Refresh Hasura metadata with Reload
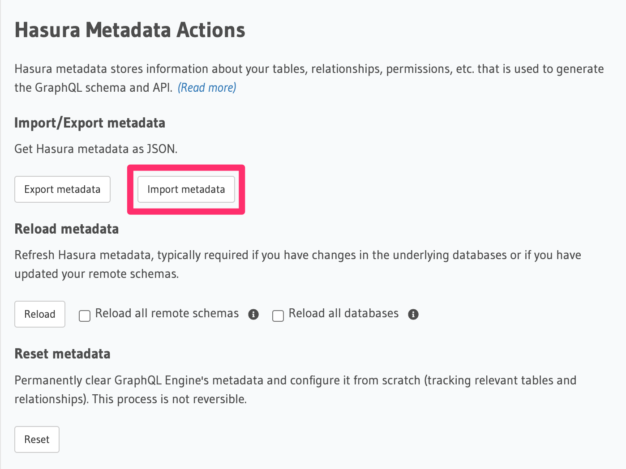Screen dimensions: 626x469 pyautogui.click(x=39, y=314)
